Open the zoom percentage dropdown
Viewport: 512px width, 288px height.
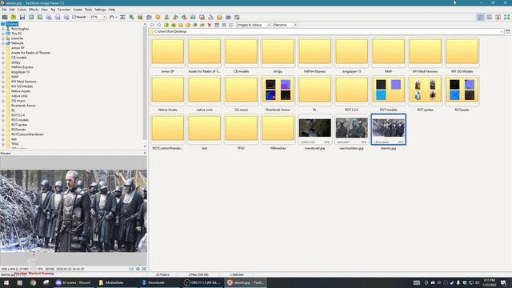[104, 17]
